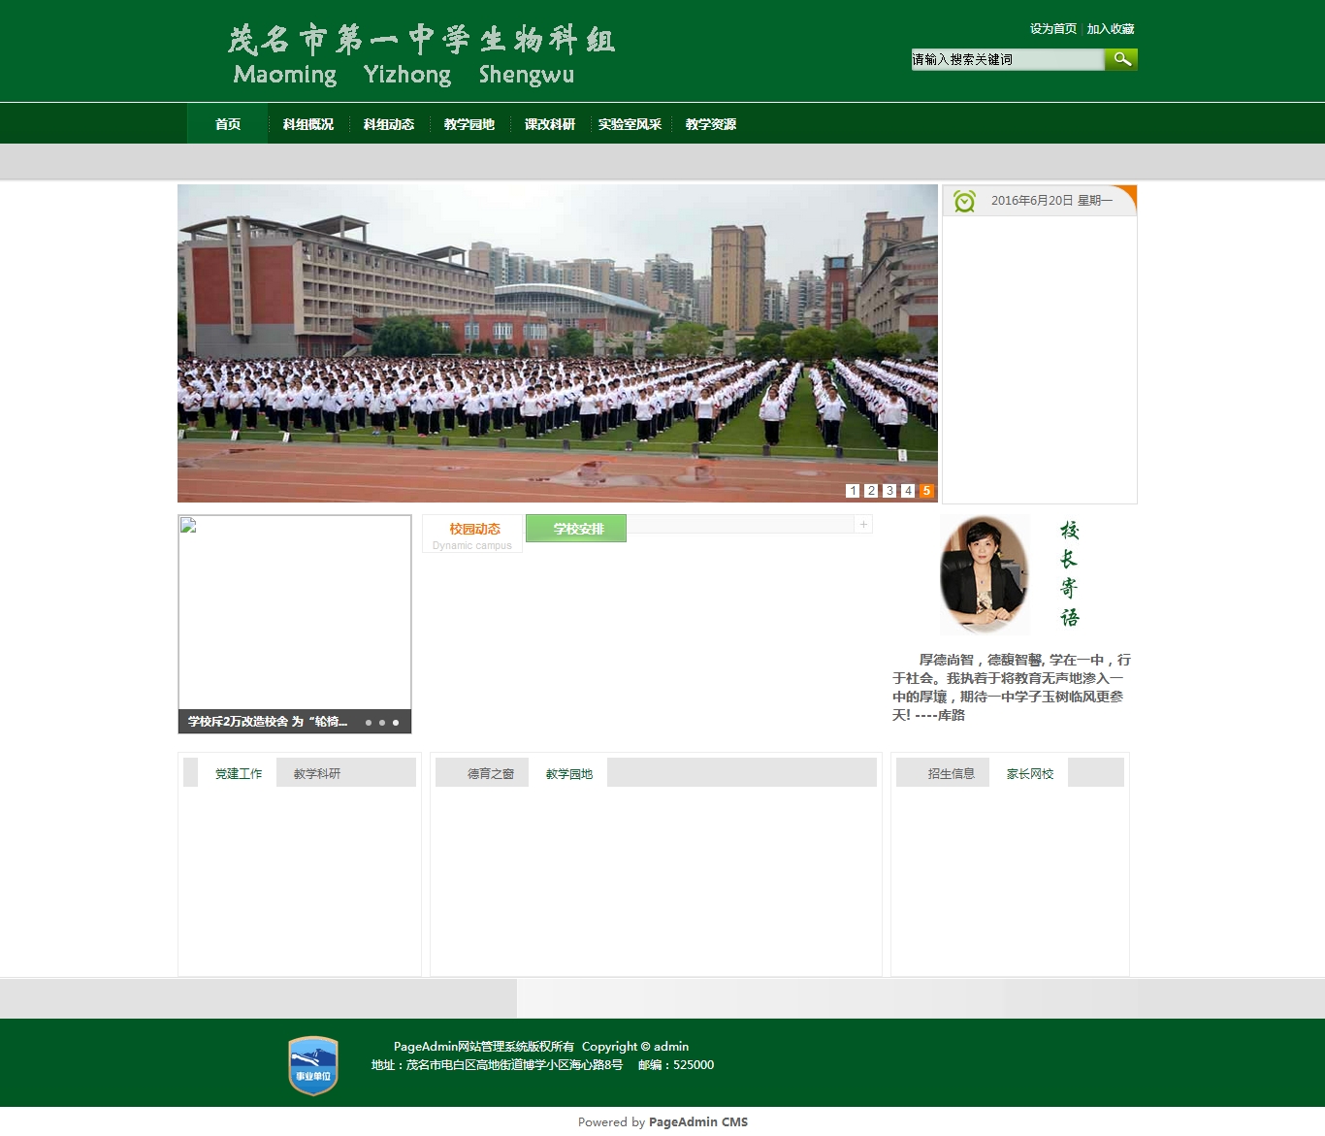Click the plus icon beside campus tabs

[863, 525]
